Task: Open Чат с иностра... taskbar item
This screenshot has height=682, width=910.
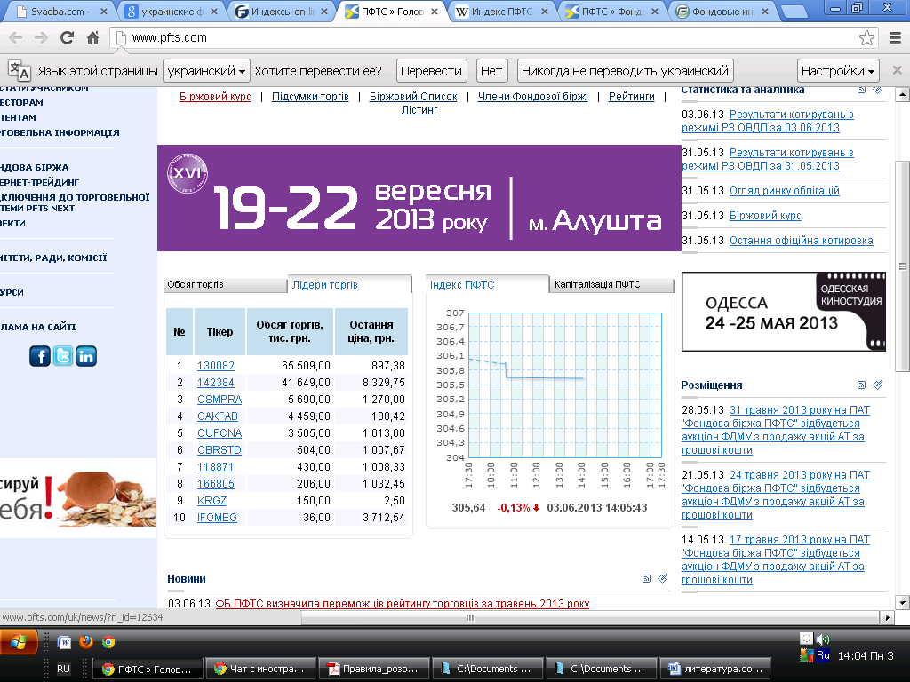Action: click(260, 669)
